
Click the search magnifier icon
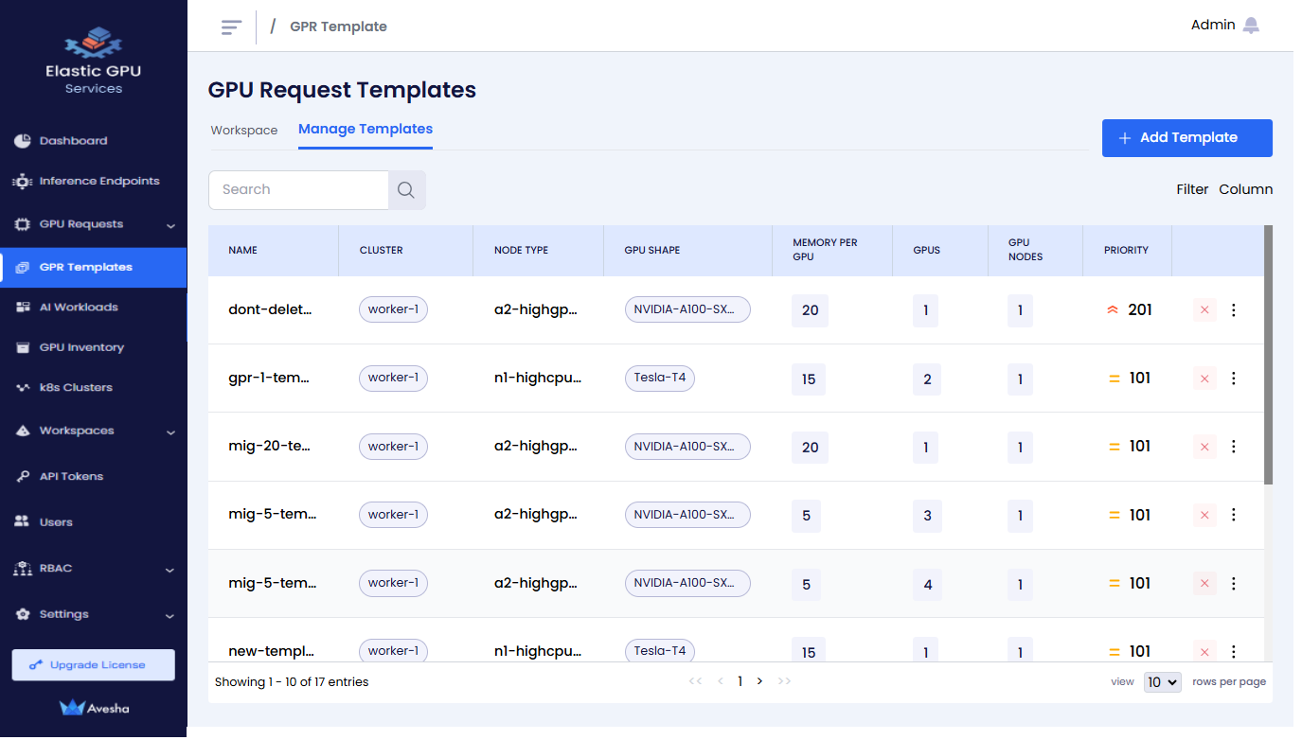tap(406, 190)
